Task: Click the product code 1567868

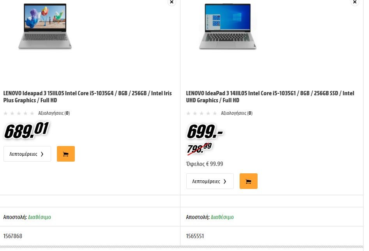Action: [x=13, y=236]
